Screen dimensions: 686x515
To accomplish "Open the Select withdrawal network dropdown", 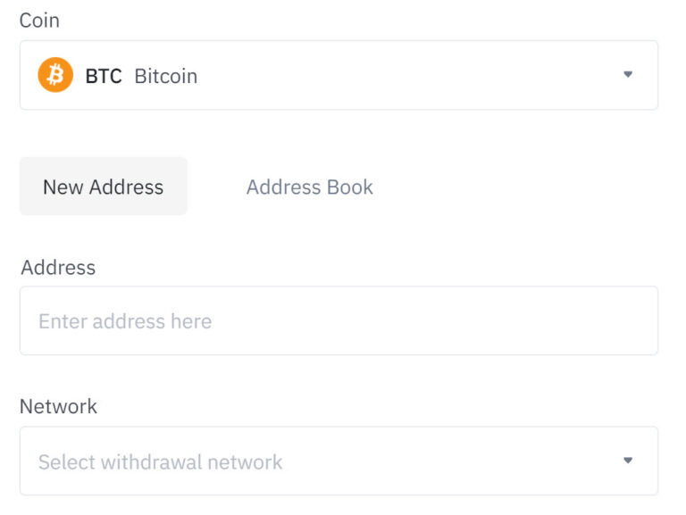I will pos(339,461).
